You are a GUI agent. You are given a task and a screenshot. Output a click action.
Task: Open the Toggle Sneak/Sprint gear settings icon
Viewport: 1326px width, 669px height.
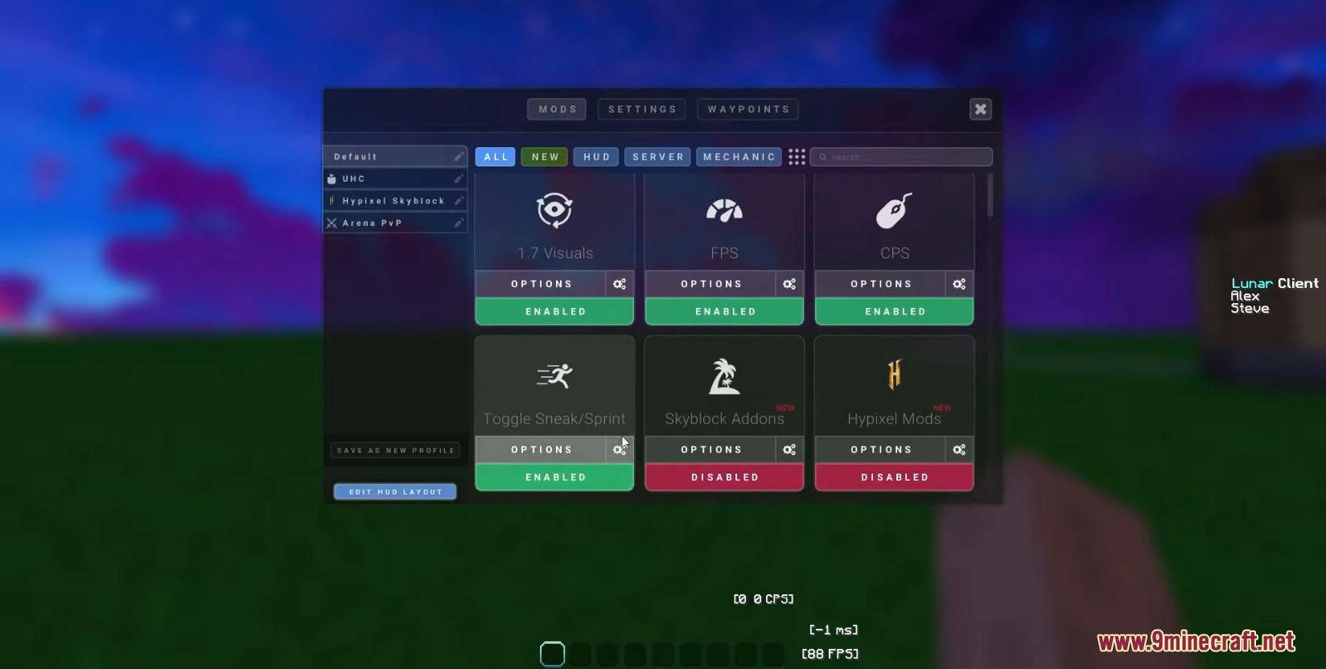620,449
